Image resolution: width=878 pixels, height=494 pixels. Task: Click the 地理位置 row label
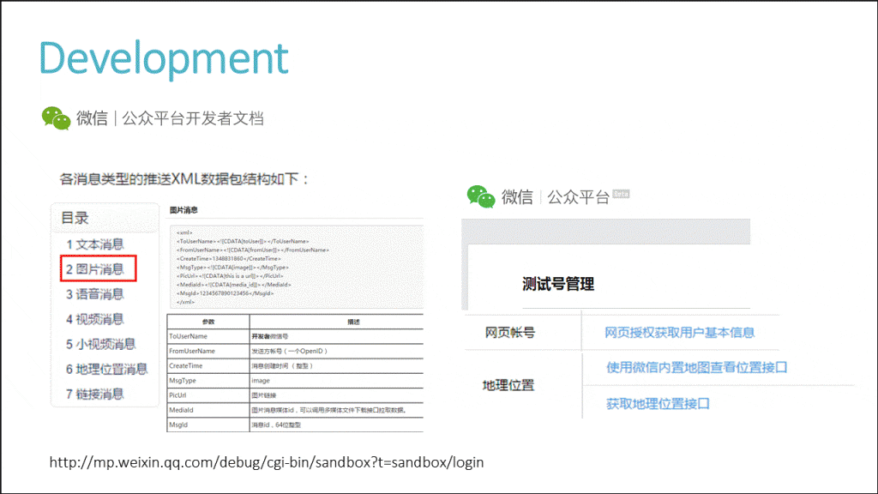click(508, 385)
